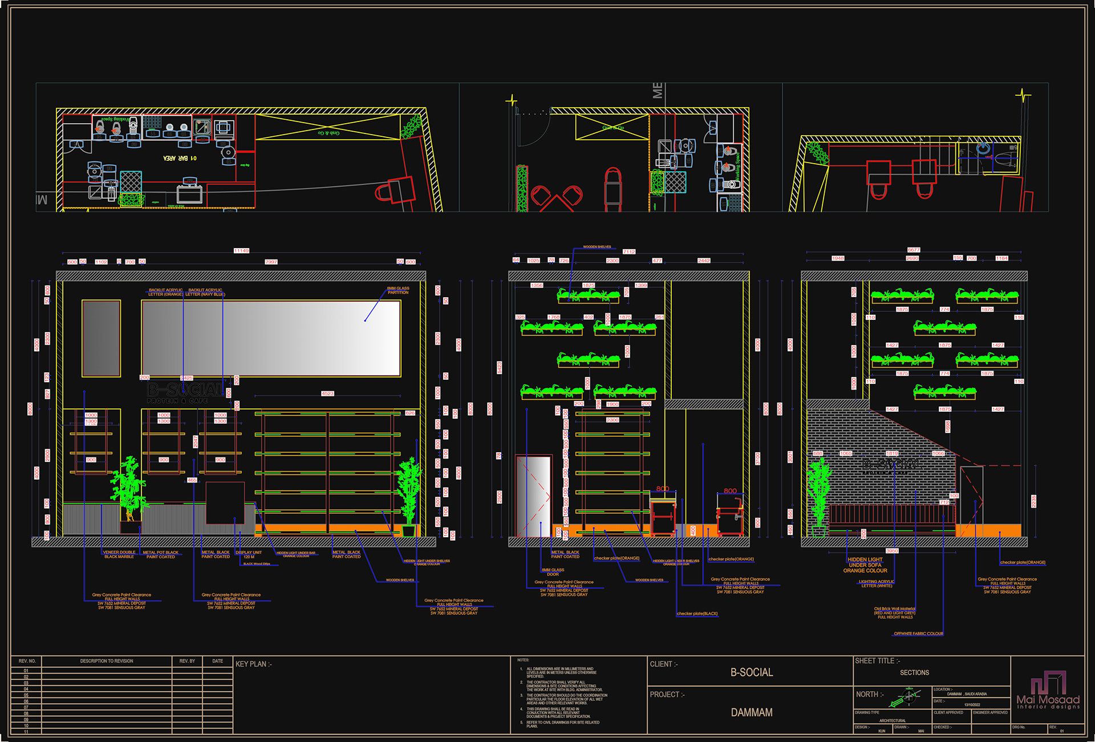Click the 'PROTEIN & CAFE' signage text
1095x742 pixels.
pyautogui.click(x=177, y=400)
